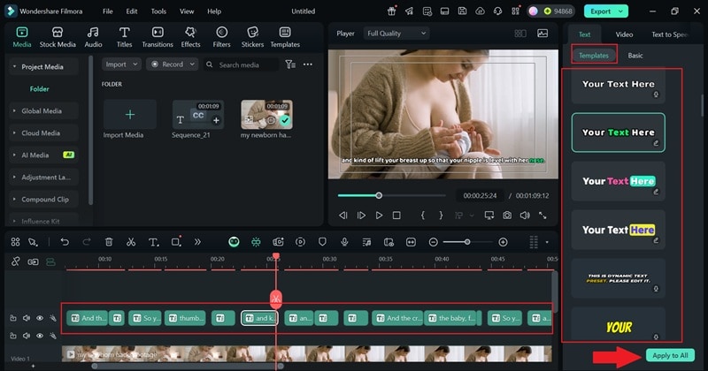Select the Templates sub-tab

pyautogui.click(x=594, y=56)
